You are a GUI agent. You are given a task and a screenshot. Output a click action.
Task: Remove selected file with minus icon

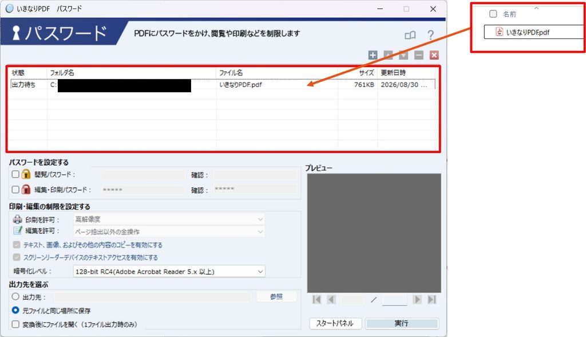418,55
